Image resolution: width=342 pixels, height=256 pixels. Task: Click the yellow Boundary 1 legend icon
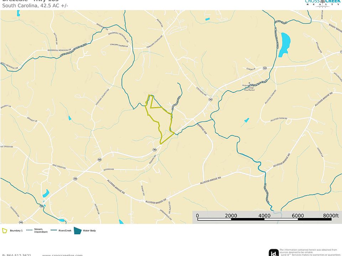[5, 230]
